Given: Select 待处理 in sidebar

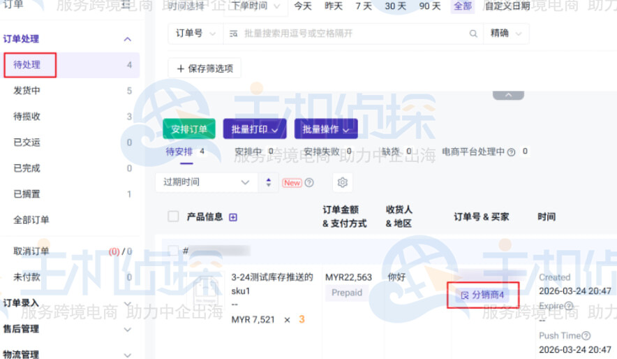Looking at the screenshot, I should pos(70,65).
